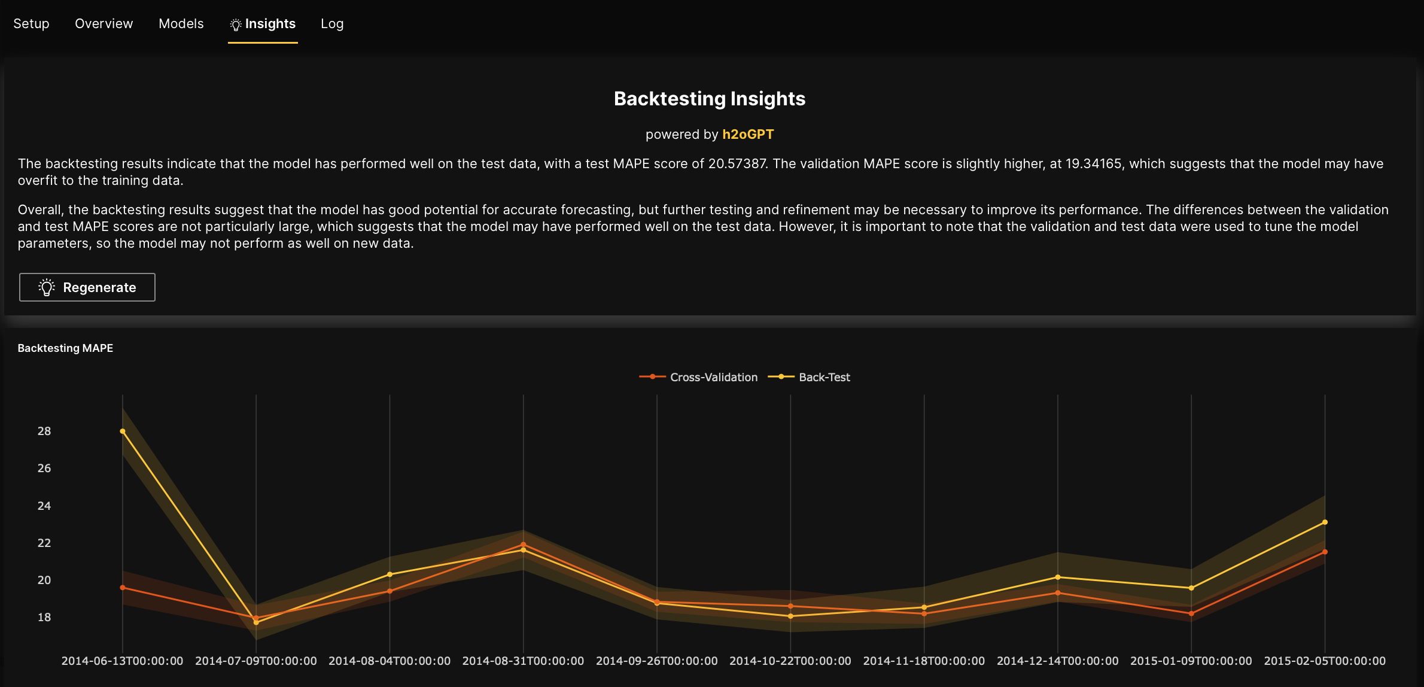Viewport: 1424px width, 687px height.
Task: Click the Back-Test peak point at 2014-06-13
Action: pyautogui.click(x=123, y=431)
